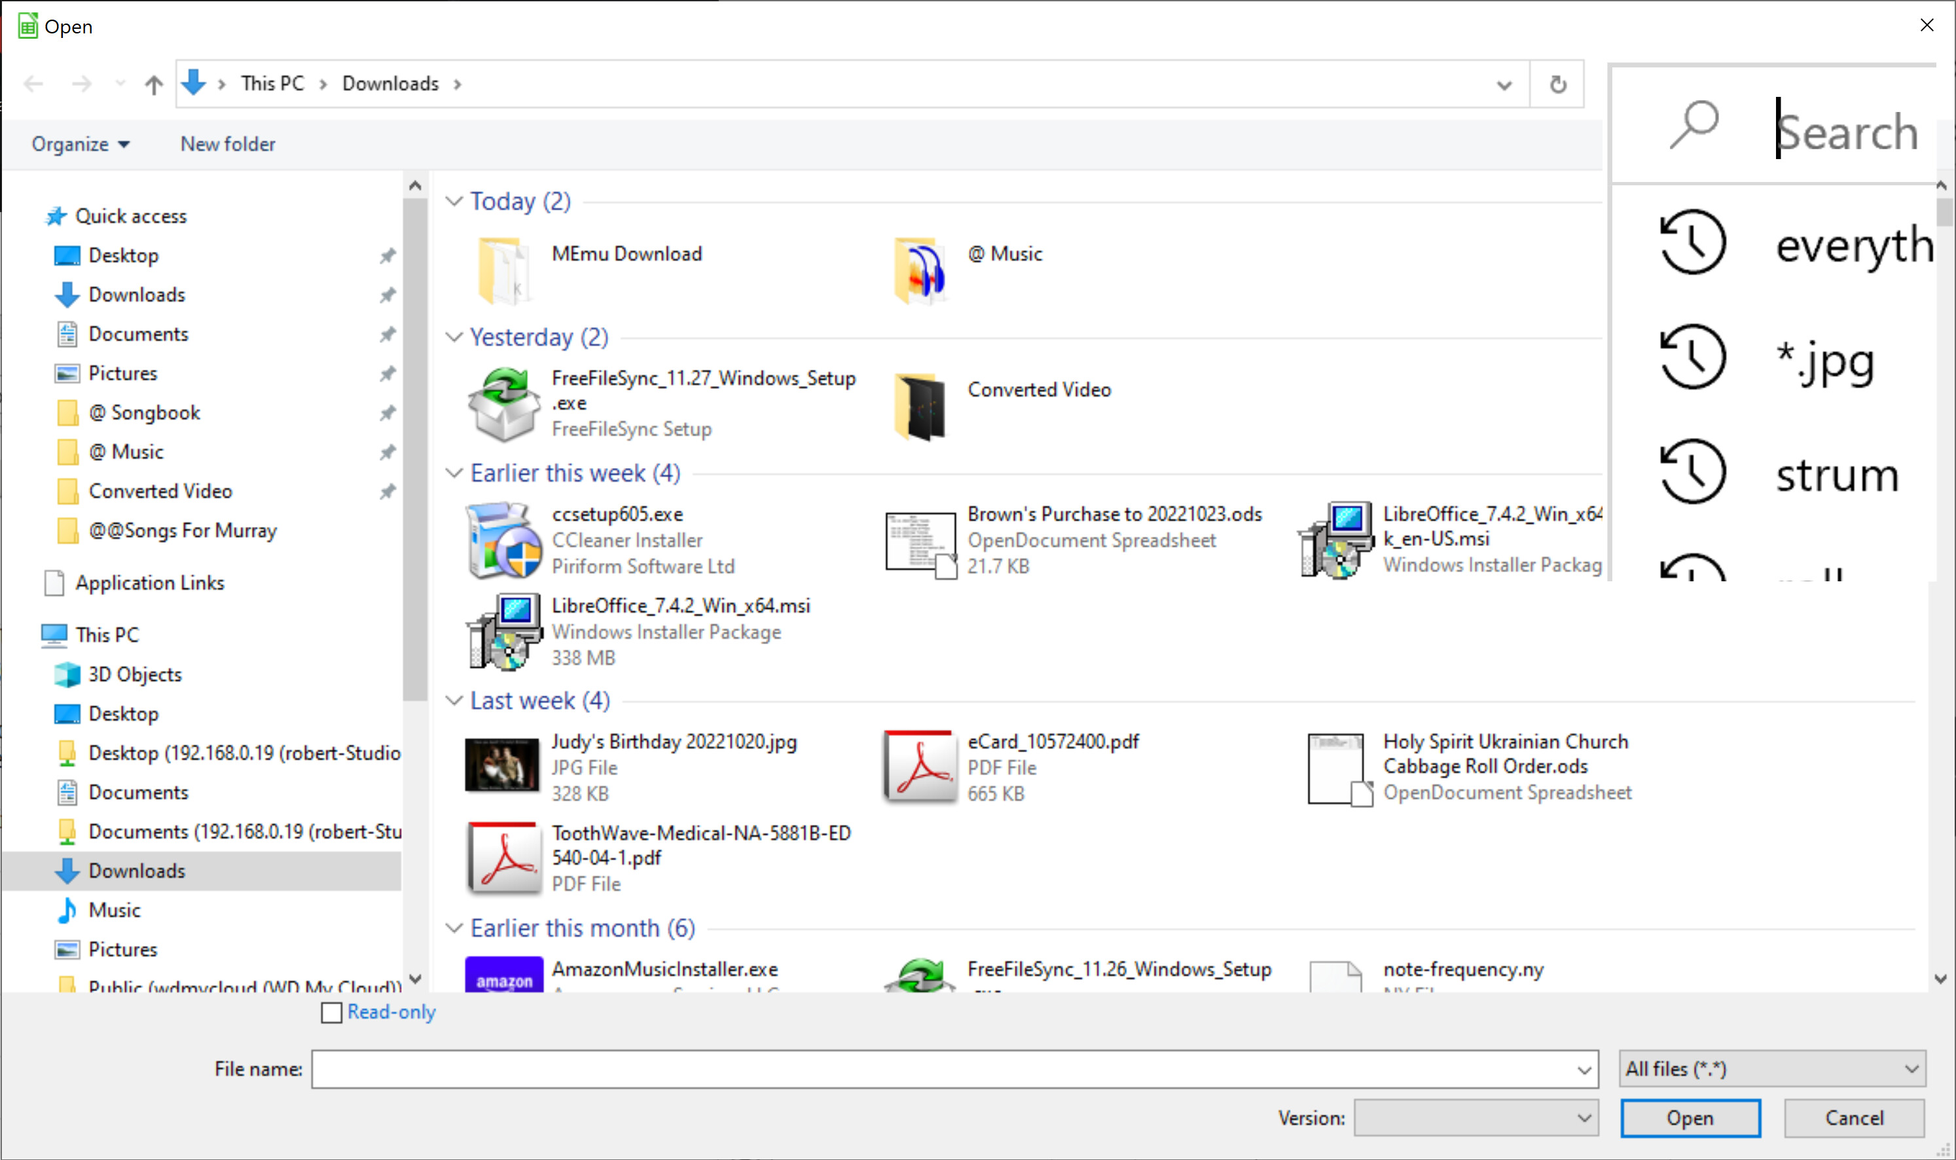Viewport: 1956px width, 1160px height.
Task: Unpin Downloads from Quick access
Action: (x=388, y=295)
